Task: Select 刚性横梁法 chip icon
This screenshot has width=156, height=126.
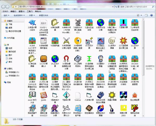Action: (x=89, y=108)
